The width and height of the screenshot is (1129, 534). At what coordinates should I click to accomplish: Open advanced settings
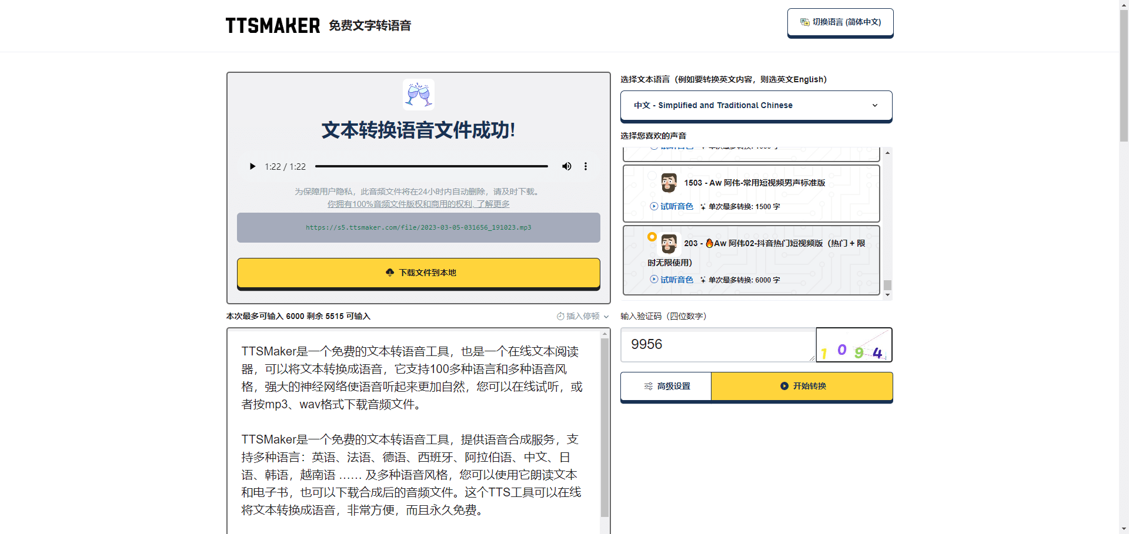coord(666,386)
